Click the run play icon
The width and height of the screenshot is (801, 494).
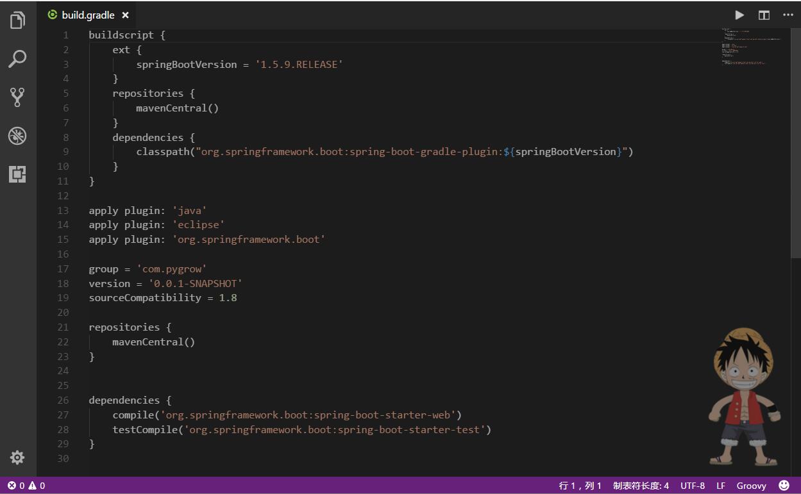(x=739, y=15)
